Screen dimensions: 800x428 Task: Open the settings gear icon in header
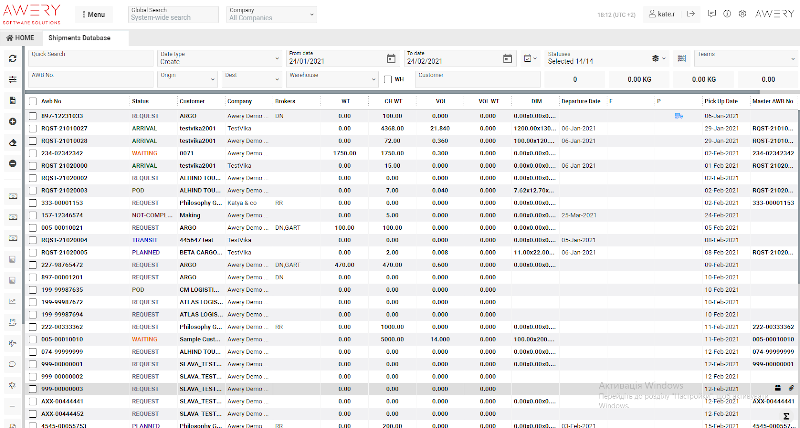click(x=743, y=14)
